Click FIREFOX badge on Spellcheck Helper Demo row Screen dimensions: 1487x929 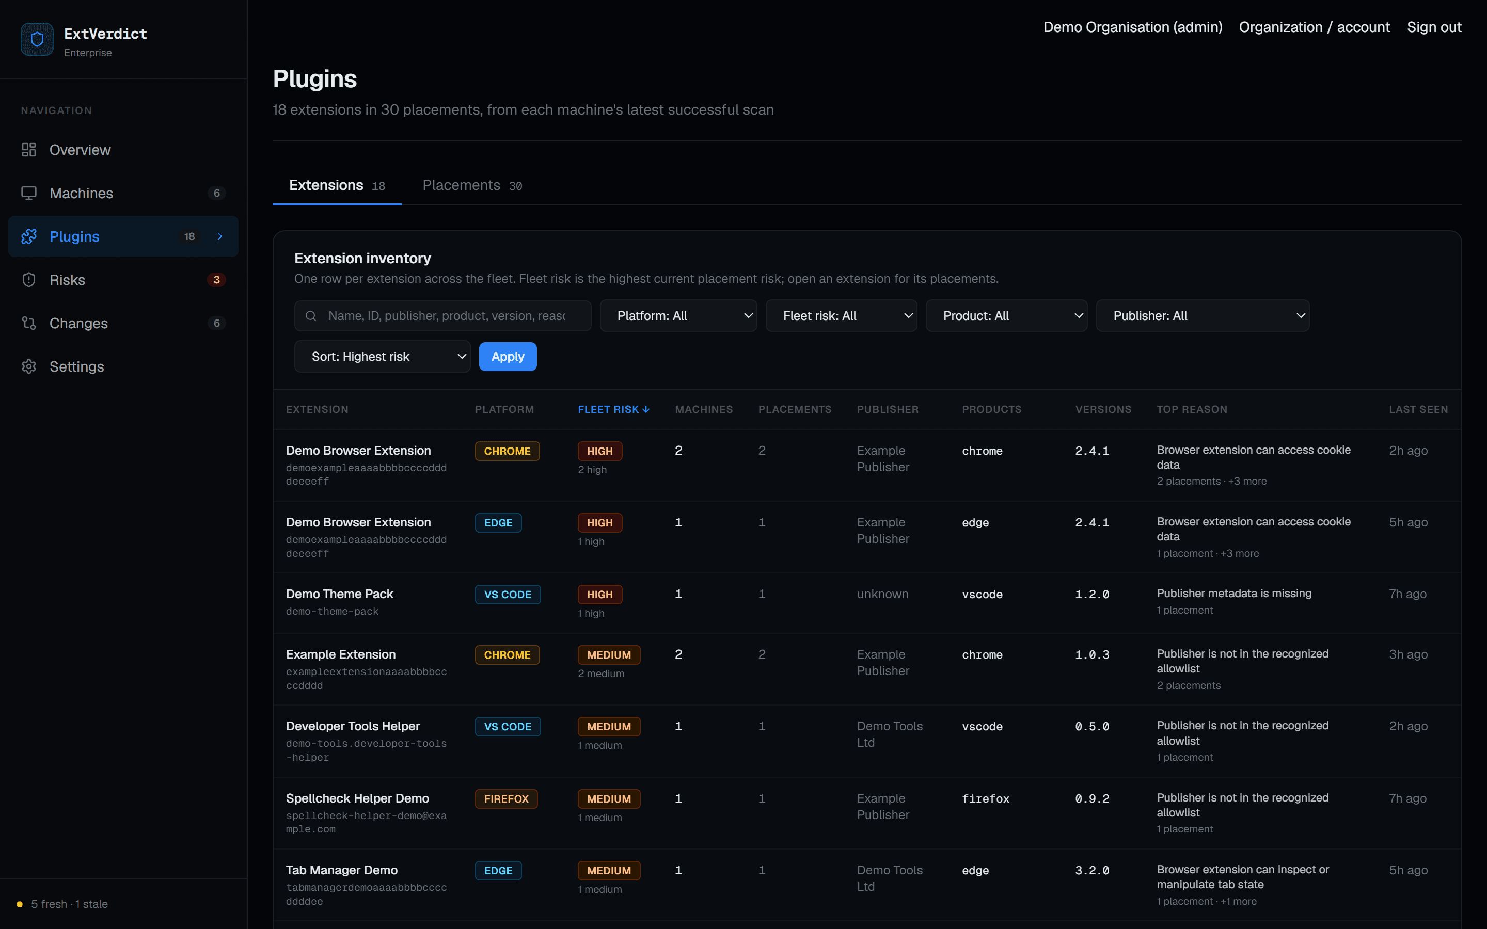(505, 799)
